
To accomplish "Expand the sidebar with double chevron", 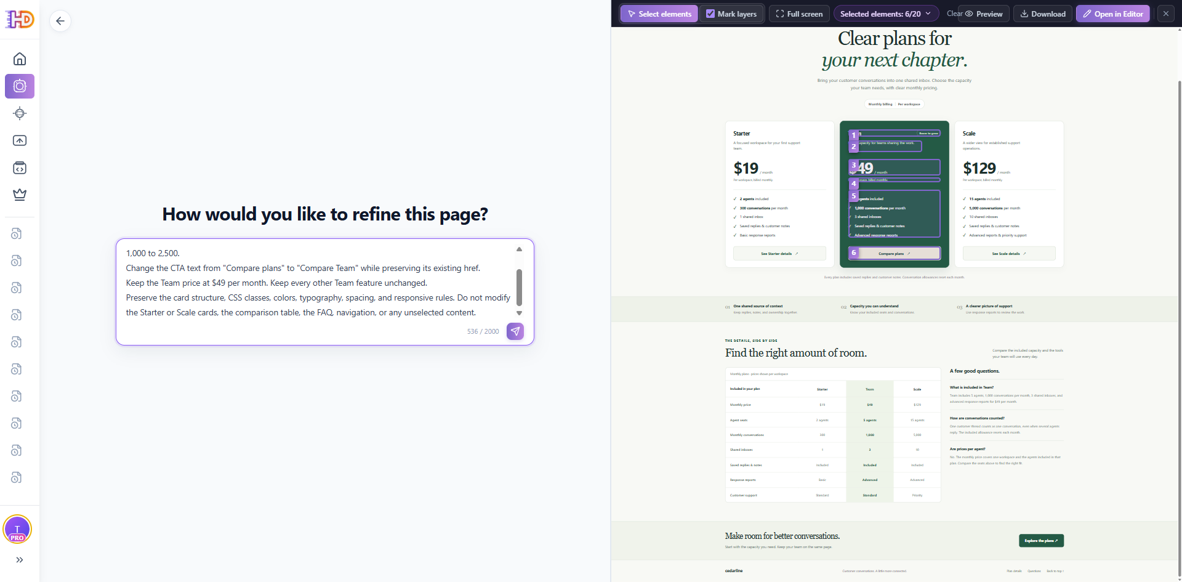I will pyautogui.click(x=20, y=560).
